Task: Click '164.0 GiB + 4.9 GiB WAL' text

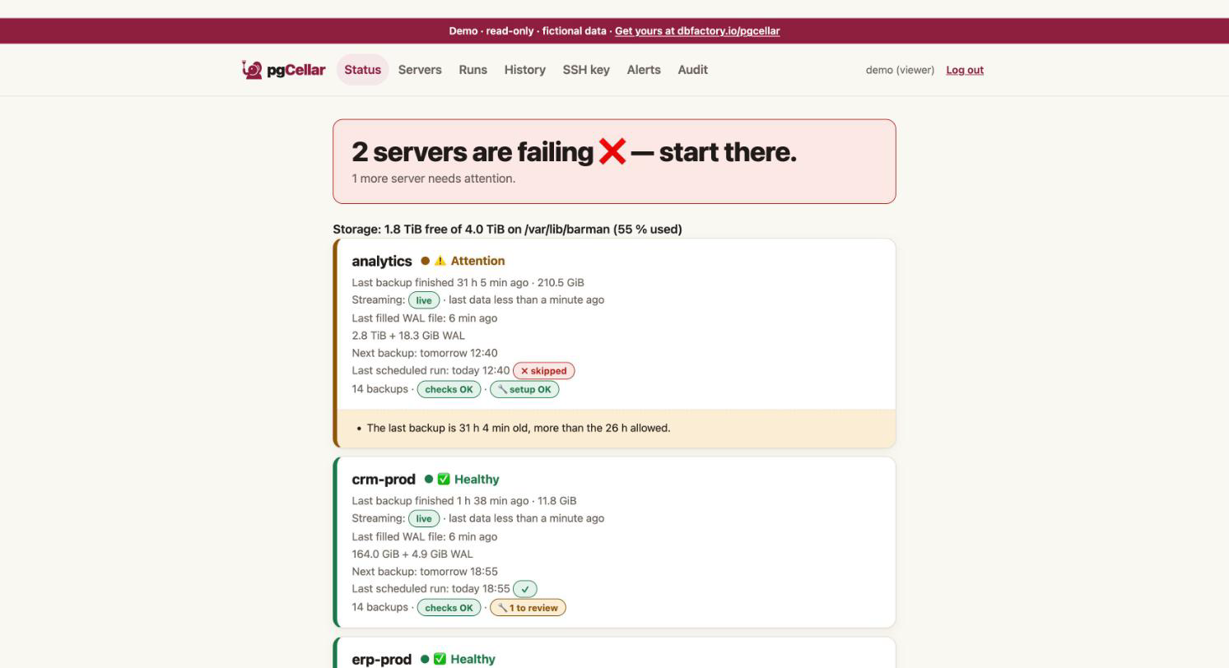Action: click(412, 554)
